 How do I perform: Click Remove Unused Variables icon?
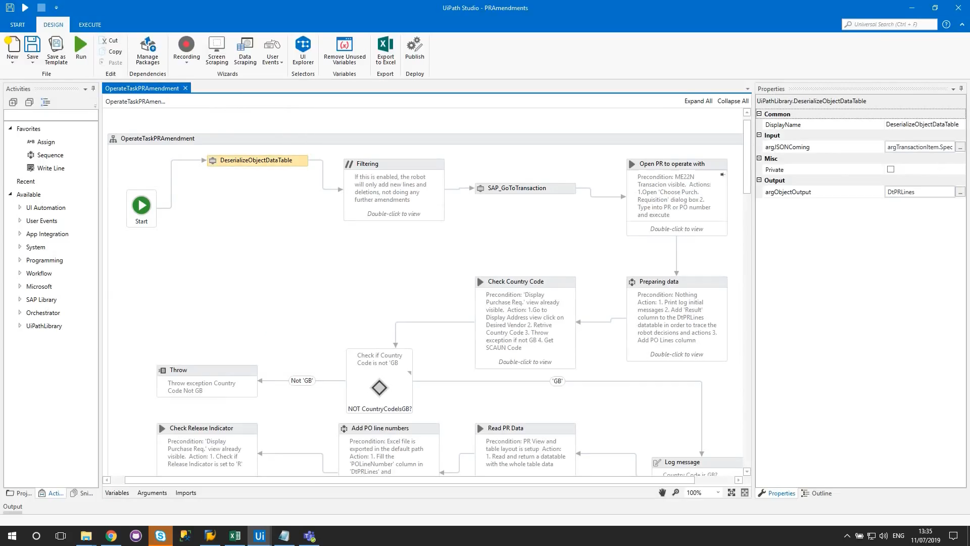pos(345,45)
